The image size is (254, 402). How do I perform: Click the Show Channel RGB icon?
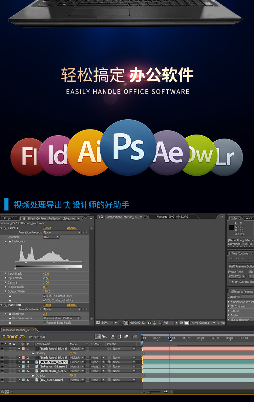160,323
